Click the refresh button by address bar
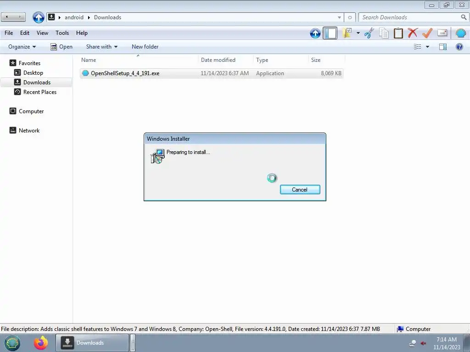470x352 pixels. [x=350, y=17]
